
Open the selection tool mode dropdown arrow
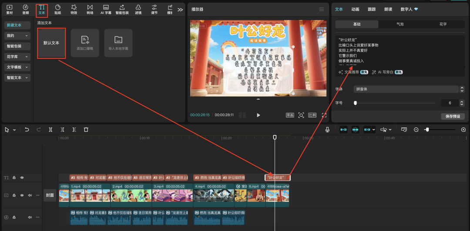point(14,130)
